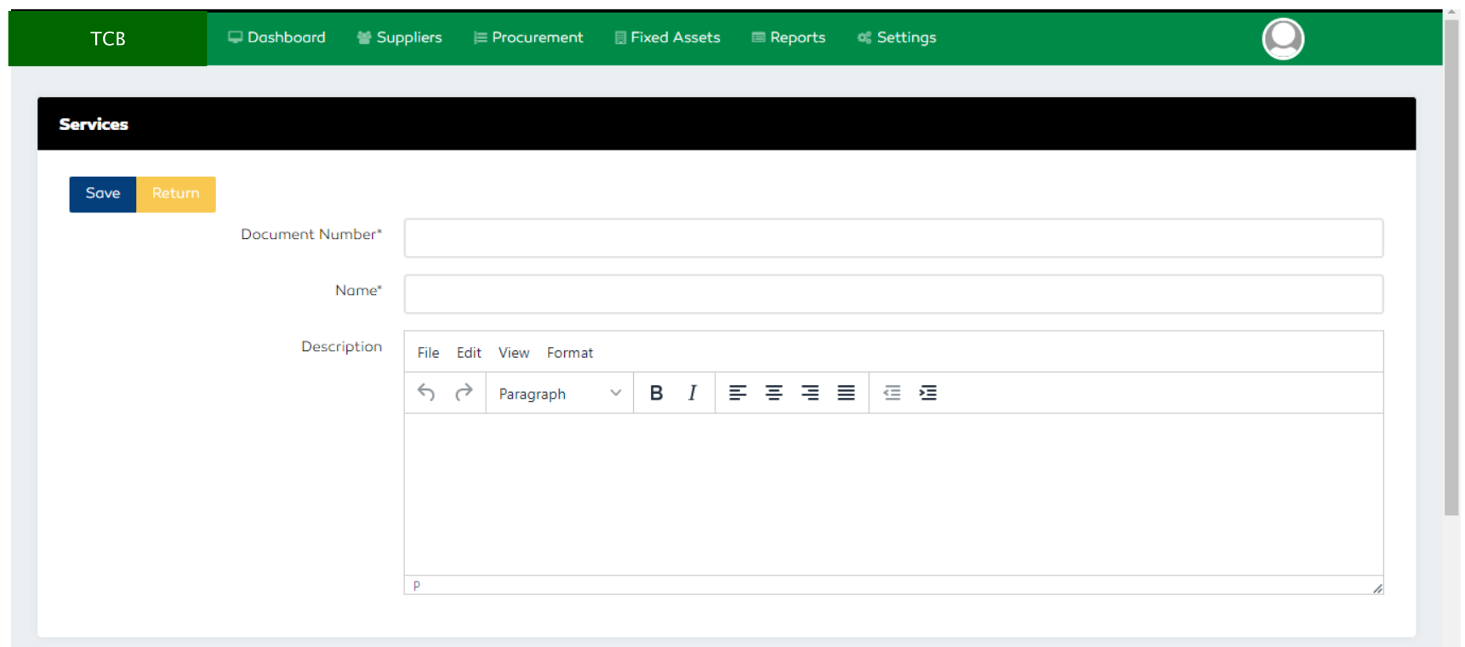The width and height of the screenshot is (1465, 647).
Task: Increase indent of paragraph
Action: click(x=928, y=393)
